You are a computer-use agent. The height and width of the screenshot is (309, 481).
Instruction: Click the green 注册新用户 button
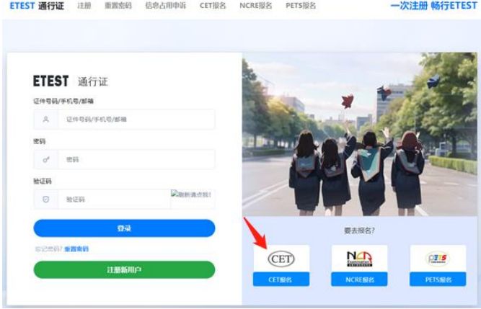124,270
